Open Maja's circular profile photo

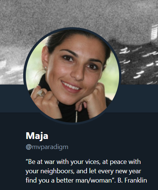tap(72, 76)
